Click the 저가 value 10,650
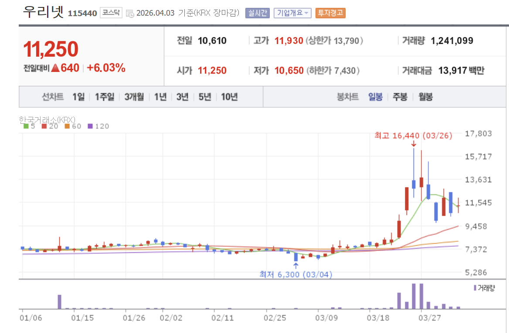Screen dimensions: 509x333 tap(289, 71)
